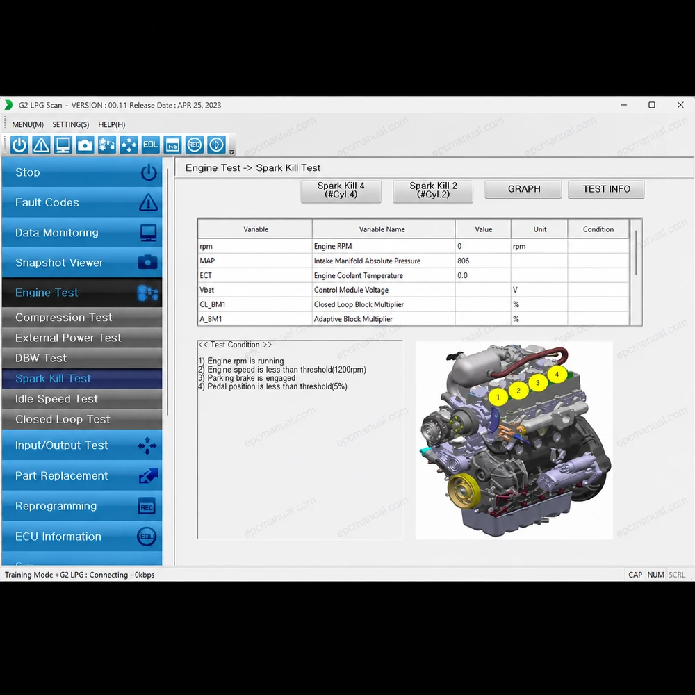The height and width of the screenshot is (695, 695).
Task: Click the Value column header
Action: 483,229
